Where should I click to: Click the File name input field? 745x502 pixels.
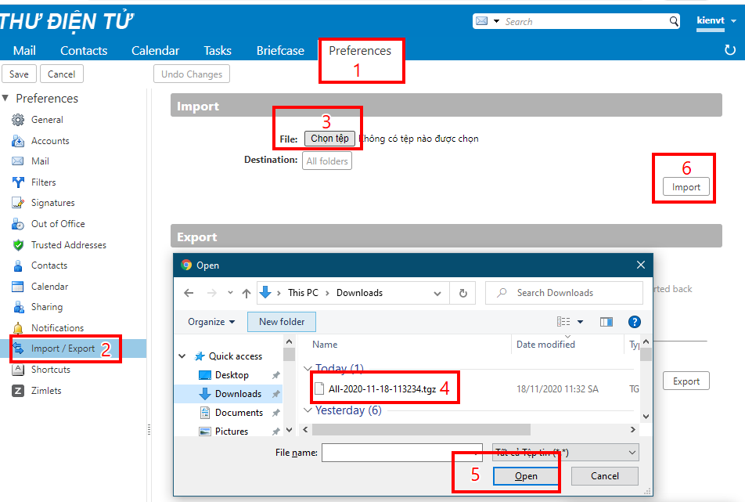point(402,453)
